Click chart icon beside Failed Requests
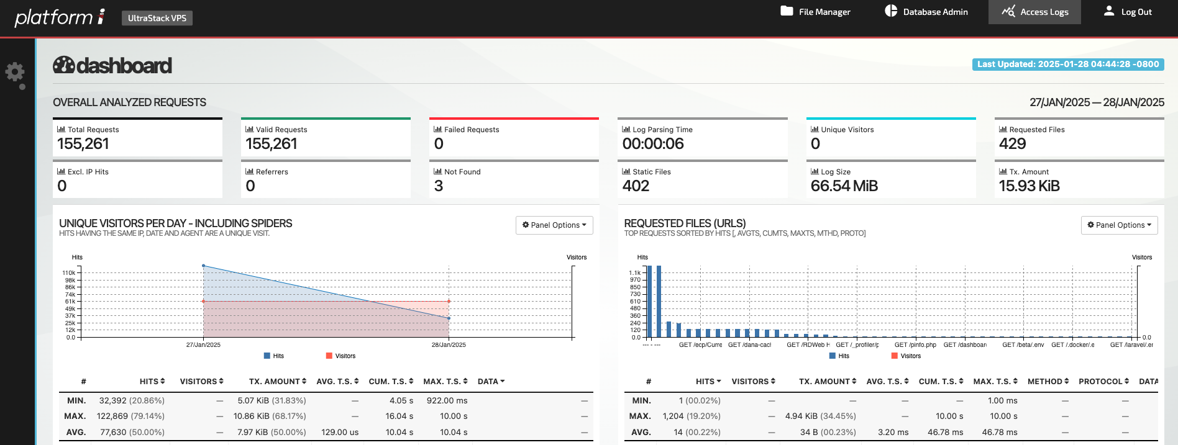This screenshot has width=1178, height=445. pos(437,129)
